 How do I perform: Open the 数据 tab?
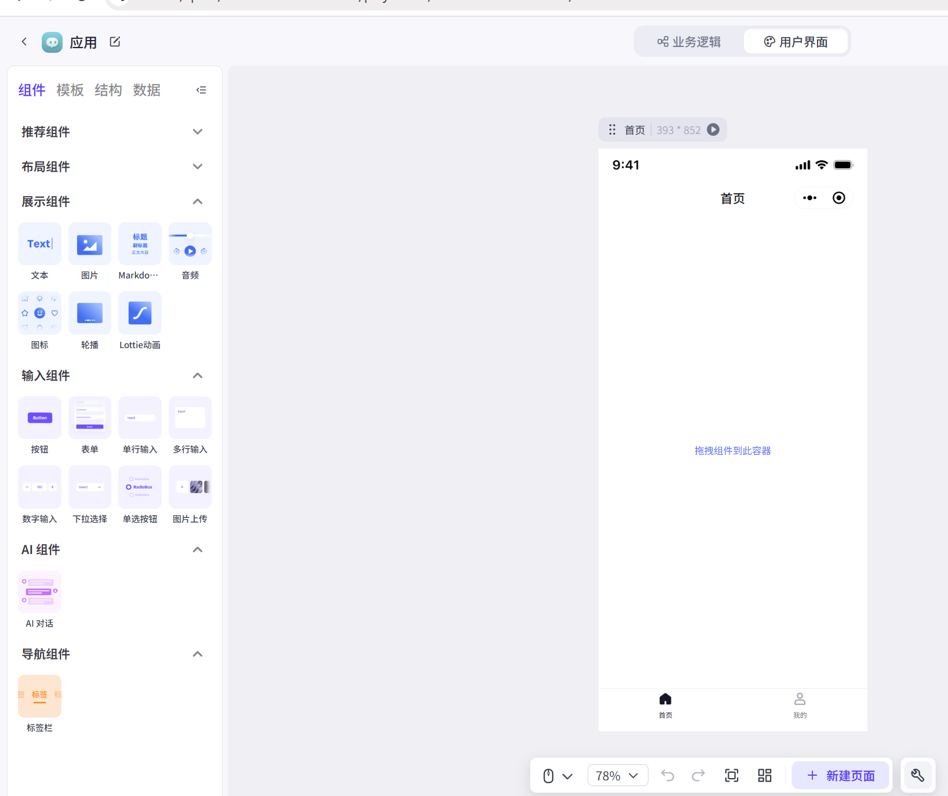click(x=147, y=90)
